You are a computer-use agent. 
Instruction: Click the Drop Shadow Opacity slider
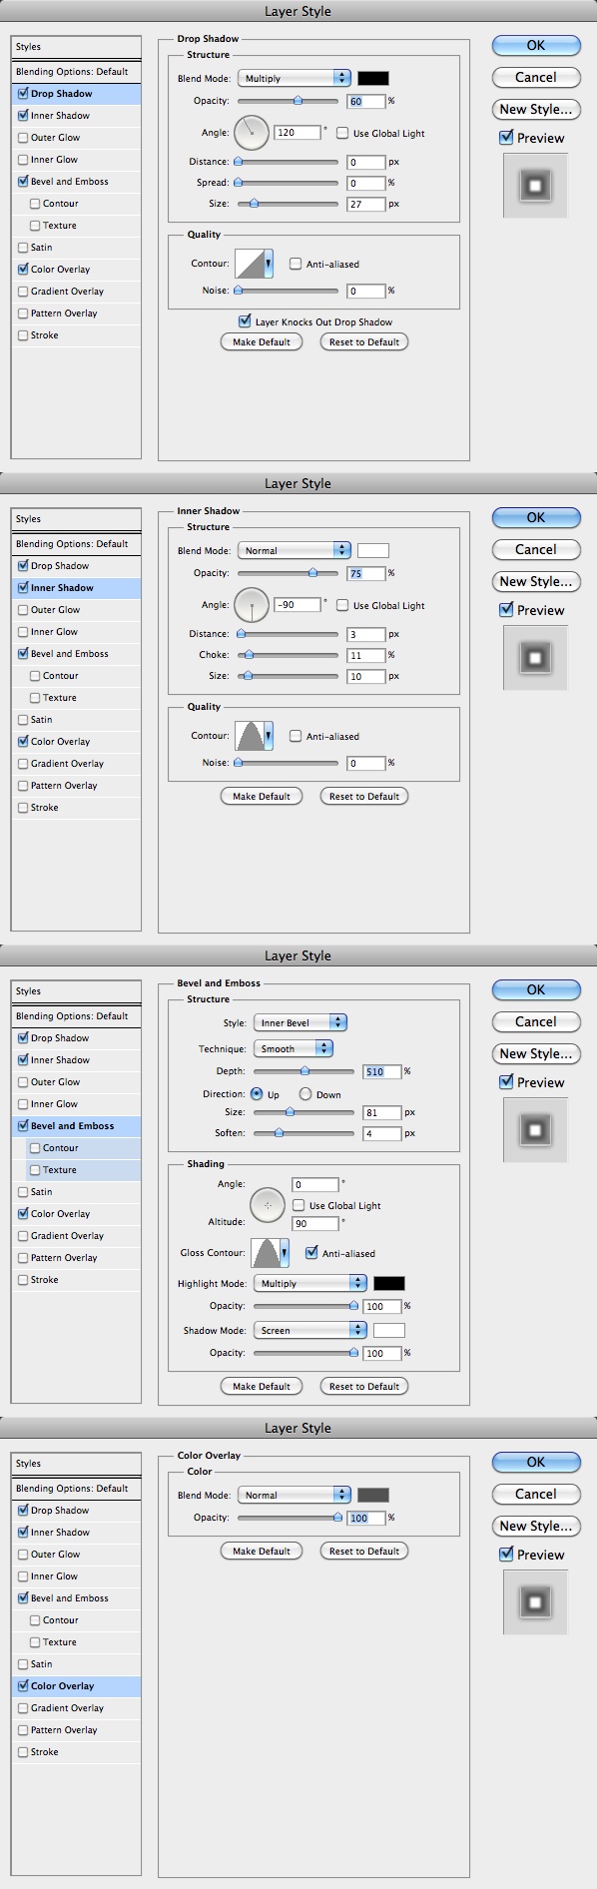coord(288,101)
